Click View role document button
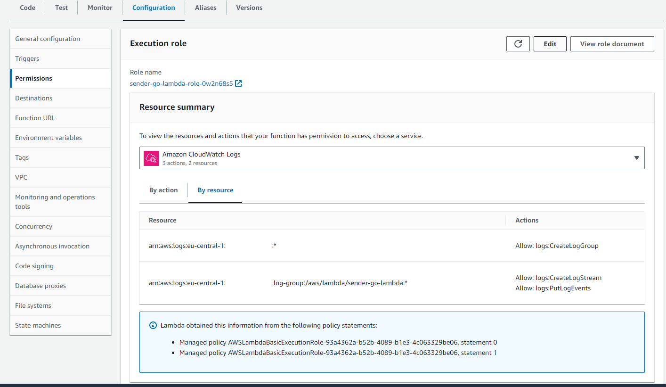 coord(612,44)
